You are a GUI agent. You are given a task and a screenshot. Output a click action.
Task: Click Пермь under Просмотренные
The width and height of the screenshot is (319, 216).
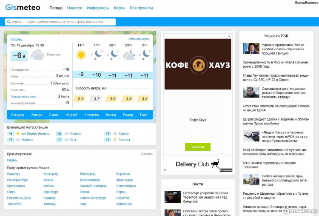(12, 160)
